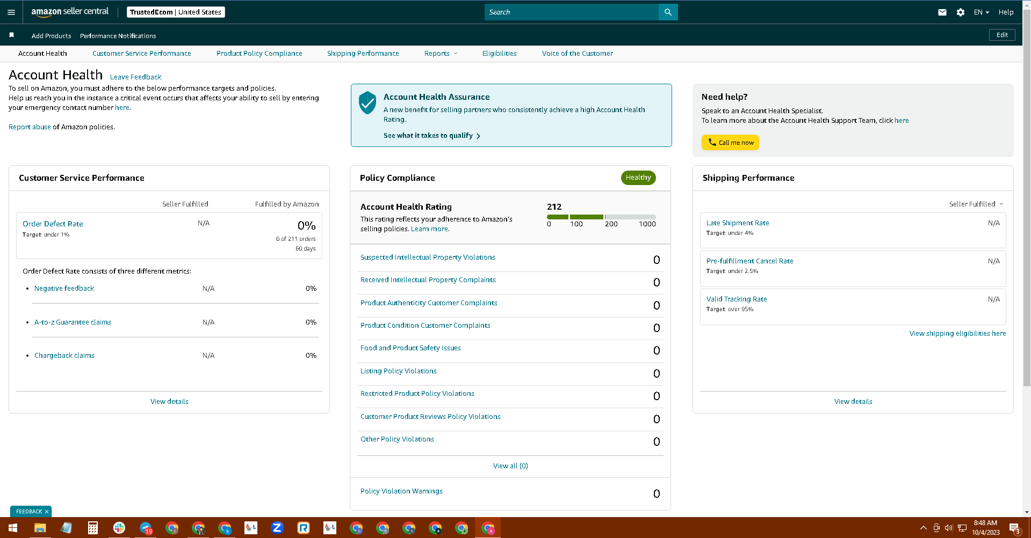Go to Product Policy Compliance tab
The image size is (1031, 538).
pos(259,53)
